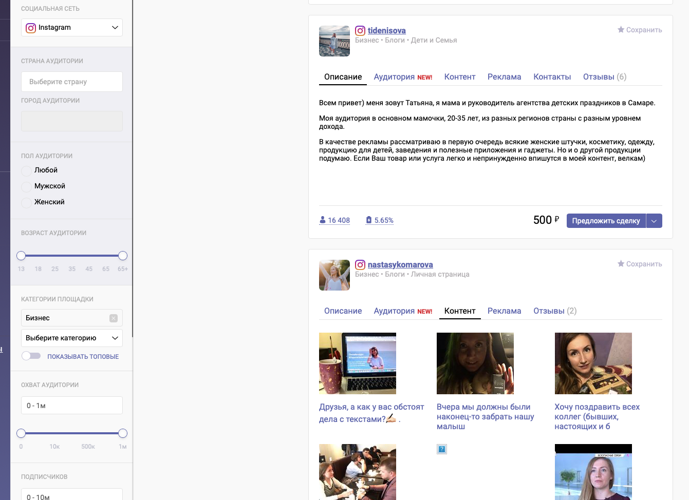Click the Выберите страну input field

[x=72, y=82]
